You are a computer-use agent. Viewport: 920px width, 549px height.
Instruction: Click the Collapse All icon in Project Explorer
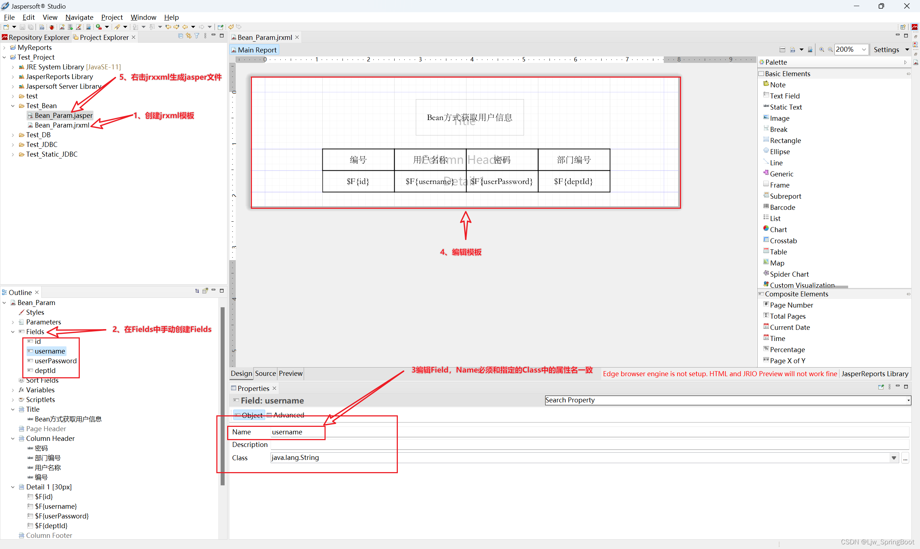[180, 36]
